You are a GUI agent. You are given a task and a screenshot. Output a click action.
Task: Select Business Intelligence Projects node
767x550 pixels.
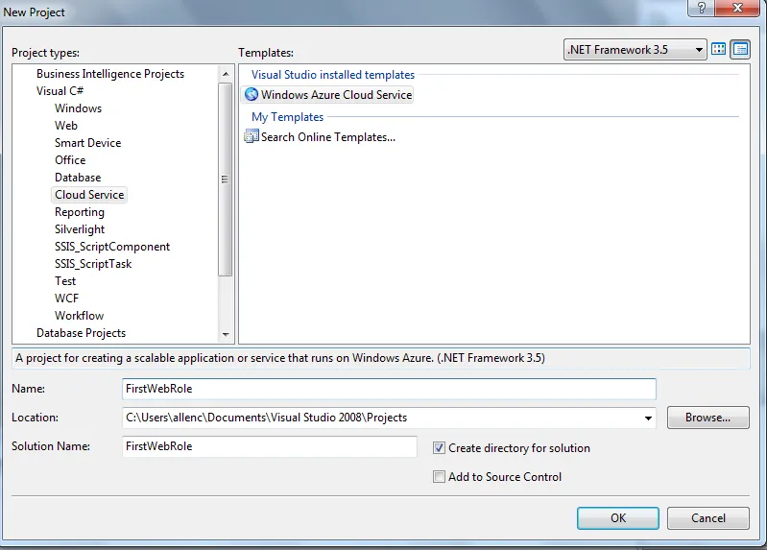[109, 74]
